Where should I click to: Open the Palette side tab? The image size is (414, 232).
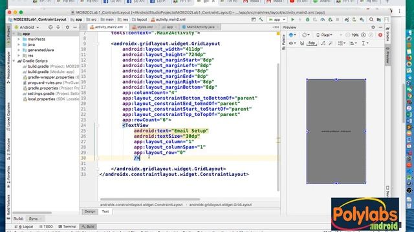tap(283, 41)
